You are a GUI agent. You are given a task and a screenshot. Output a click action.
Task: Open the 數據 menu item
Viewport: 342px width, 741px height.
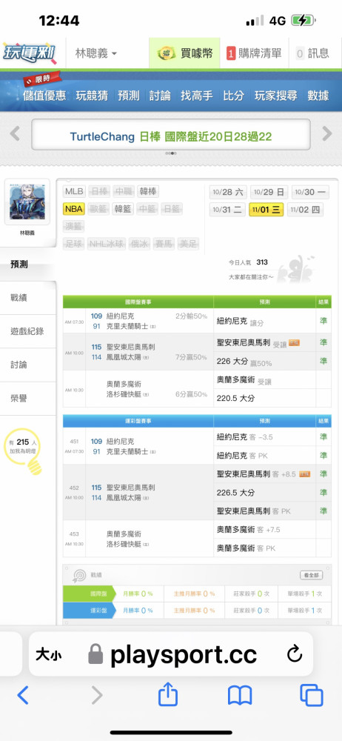click(x=318, y=96)
